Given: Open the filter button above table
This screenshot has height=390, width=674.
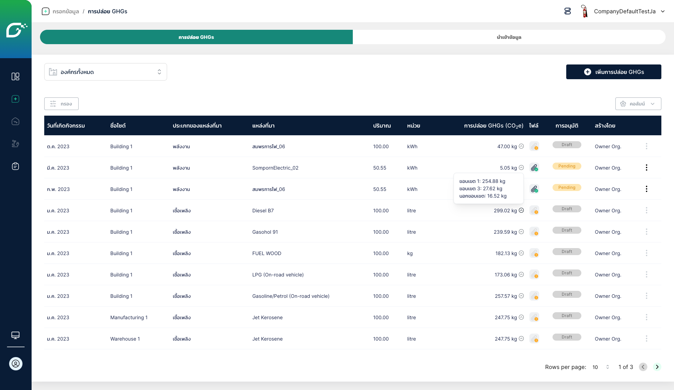Looking at the screenshot, I should tap(61, 104).
